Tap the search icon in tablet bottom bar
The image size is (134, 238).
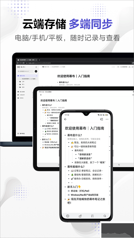(x=119, y=165)
